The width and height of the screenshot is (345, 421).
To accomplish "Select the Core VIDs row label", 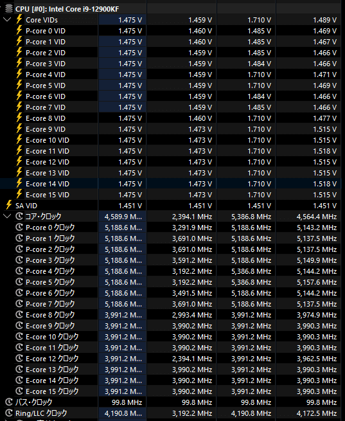I will coord(42,20).
